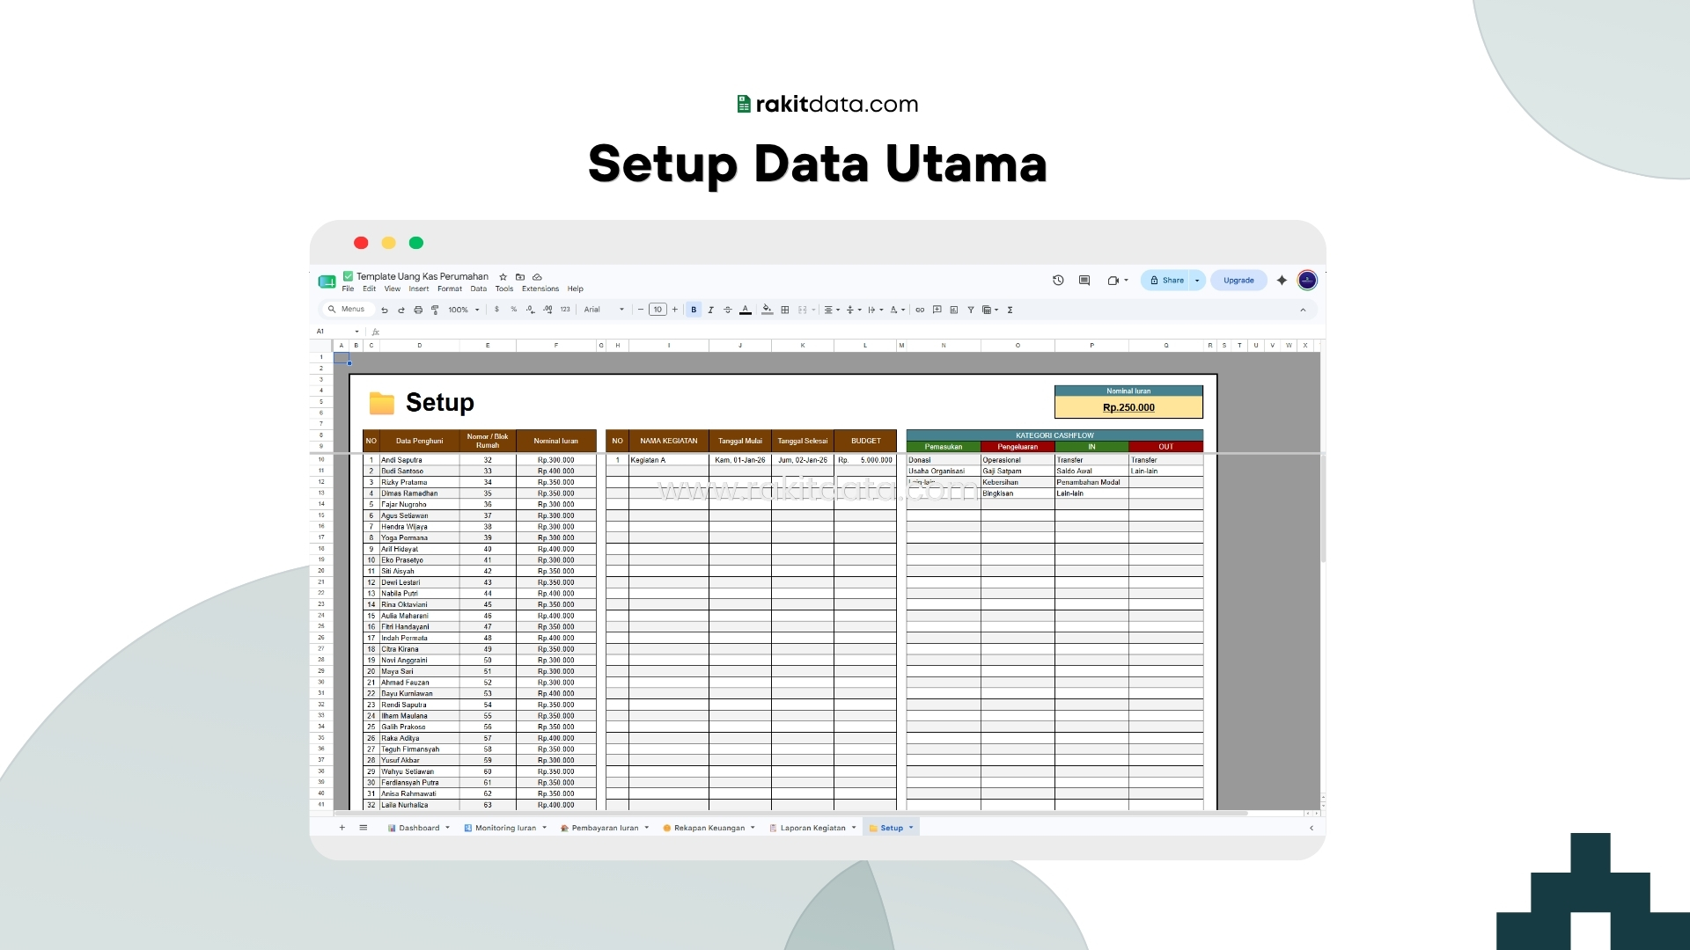Switch to the Dashboard sheet tab

click(x=418, y=828)
